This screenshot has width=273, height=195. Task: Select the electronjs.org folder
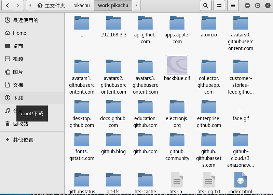(x=177, y=114)
